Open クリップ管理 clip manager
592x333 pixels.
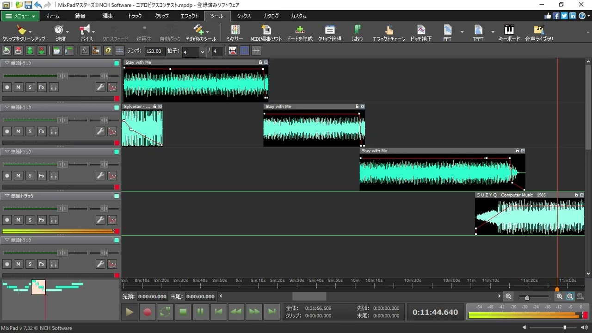coord(329,33)
